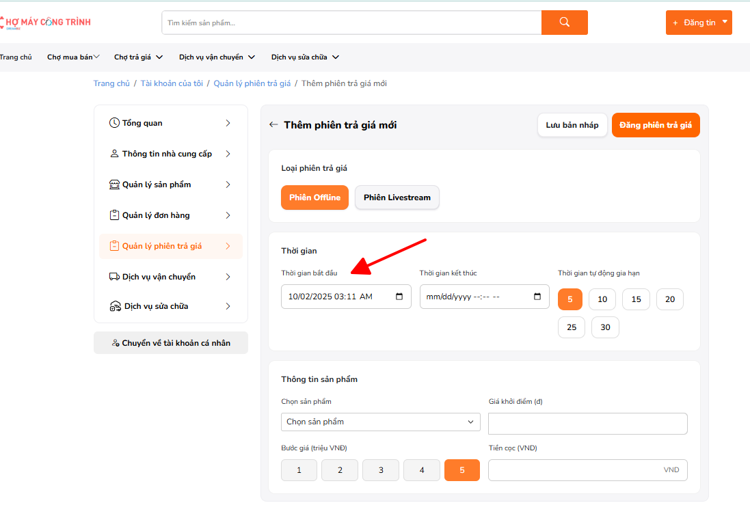Viewport: 750px width, 518px height.
Task: Select Phiên Livestream session type
Action: click(x=397, y=197)
